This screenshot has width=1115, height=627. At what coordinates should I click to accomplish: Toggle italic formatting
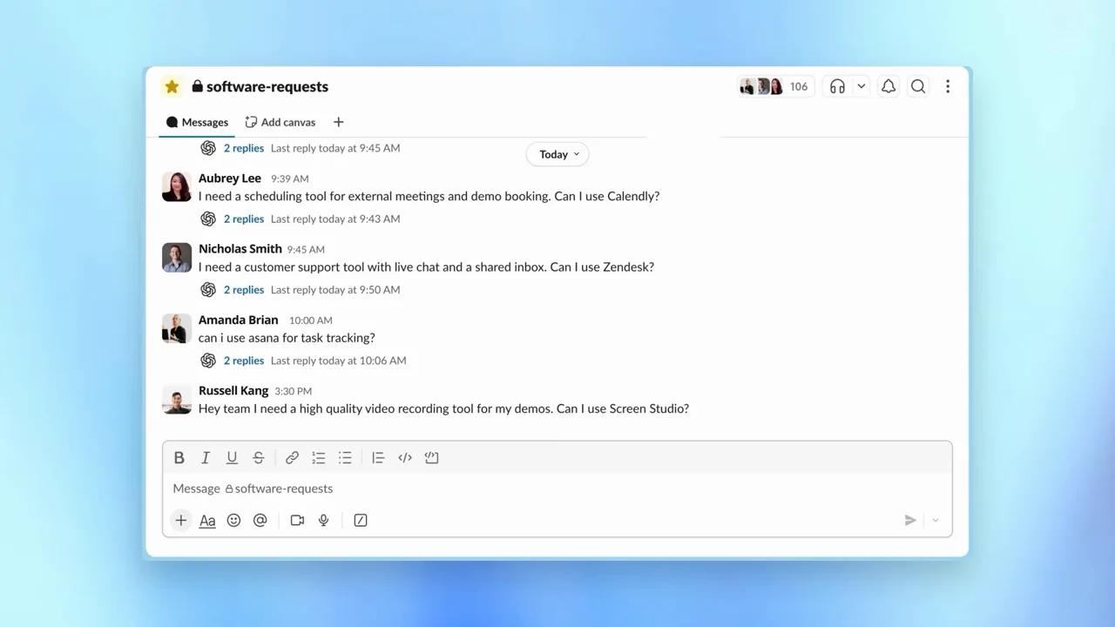click(x=206, y=457)
